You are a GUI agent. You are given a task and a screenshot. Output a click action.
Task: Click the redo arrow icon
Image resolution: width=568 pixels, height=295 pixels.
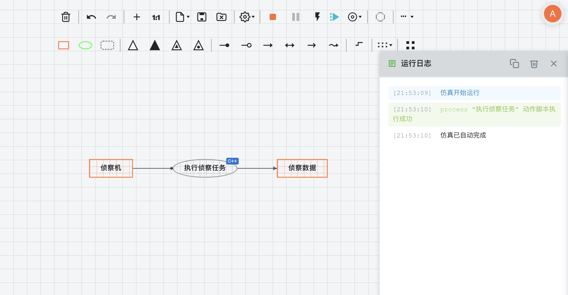click(111, 17)
